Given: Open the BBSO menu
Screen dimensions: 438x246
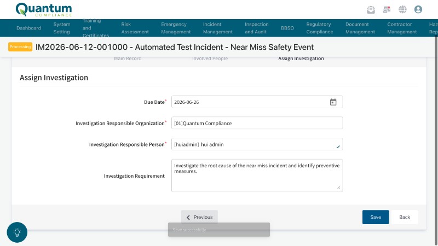Looking at the screenshot, I should coord(287,28).
